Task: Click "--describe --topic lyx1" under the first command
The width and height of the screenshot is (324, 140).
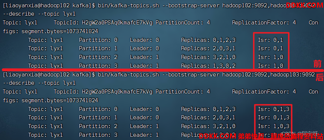Action: click(x=39, y=14)
